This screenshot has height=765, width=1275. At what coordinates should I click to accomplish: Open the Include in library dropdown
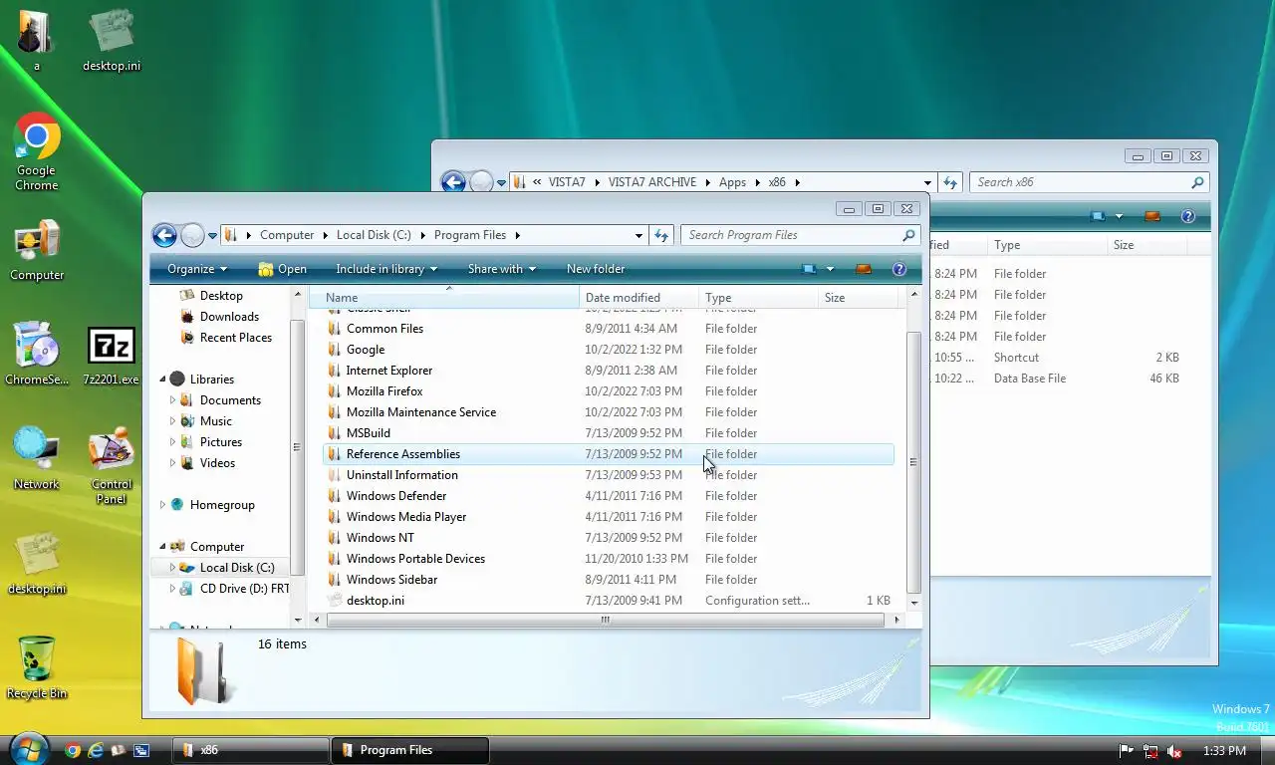point(387,269)
